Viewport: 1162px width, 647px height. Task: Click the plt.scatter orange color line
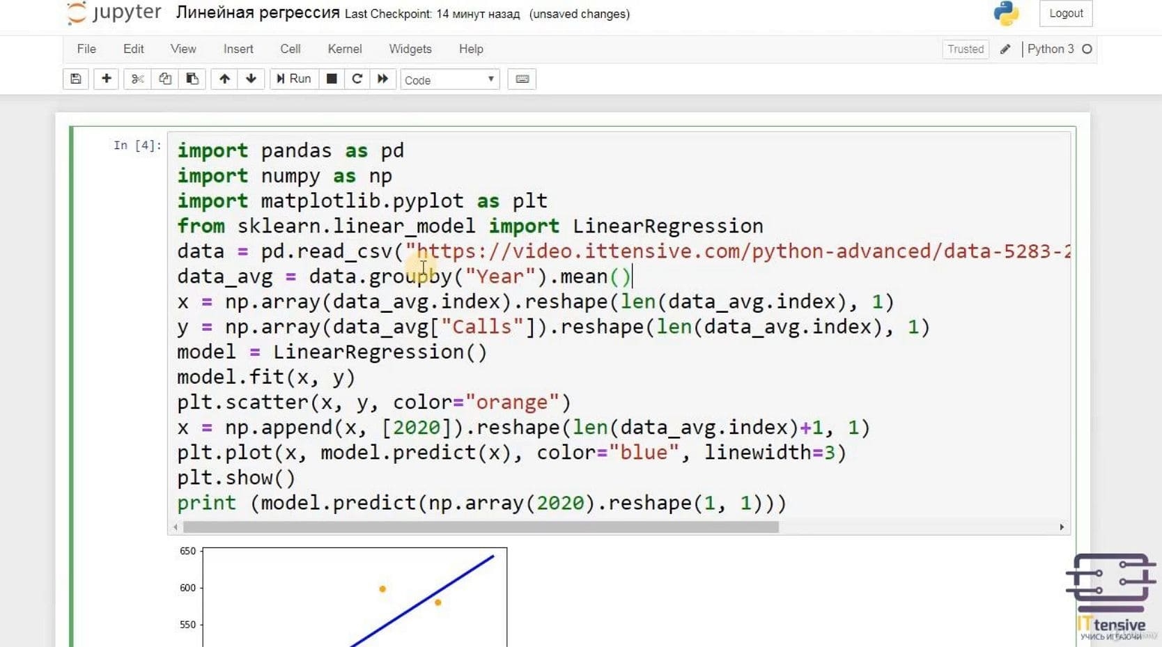(x=374, y=402)
